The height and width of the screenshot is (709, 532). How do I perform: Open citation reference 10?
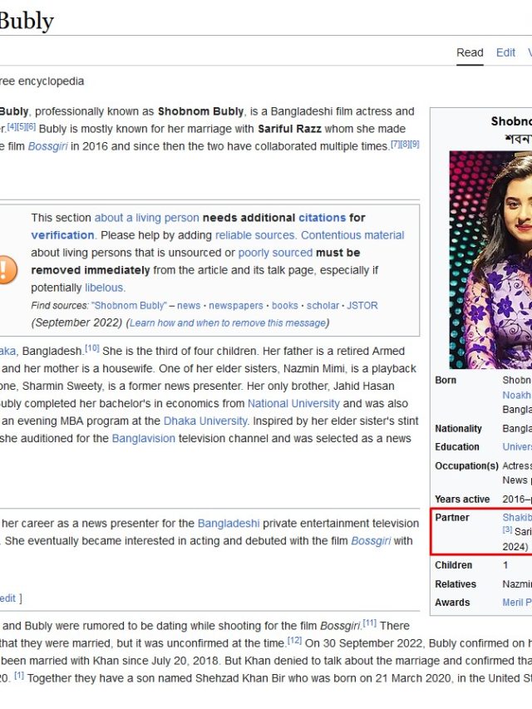(91, 348)
